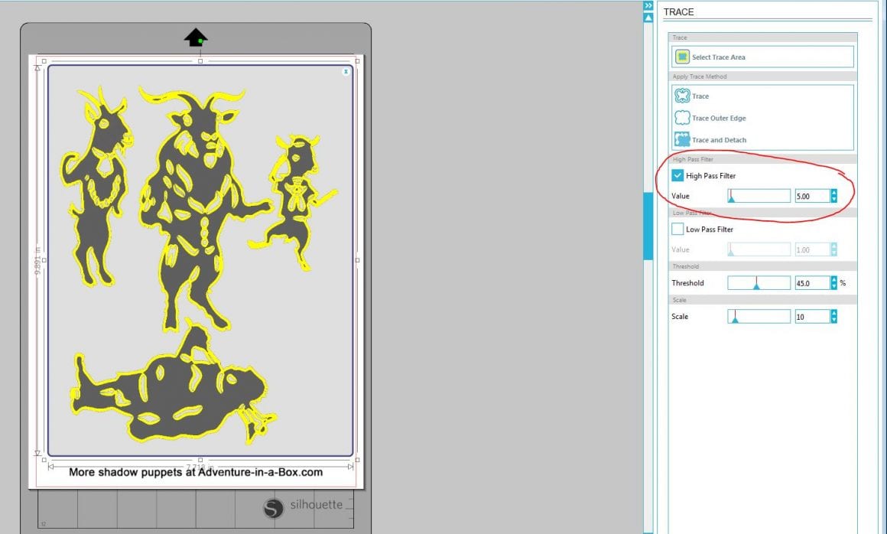Viewport: 887px width, 534px height.
Task: Close the traced image with its X icon
Action: (x=346, y=71)
